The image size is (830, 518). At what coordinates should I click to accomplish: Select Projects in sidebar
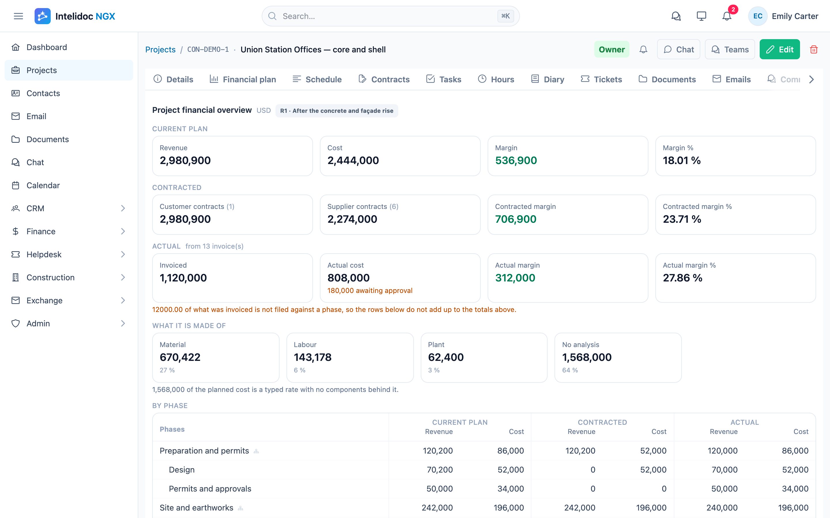click(69, 70)
